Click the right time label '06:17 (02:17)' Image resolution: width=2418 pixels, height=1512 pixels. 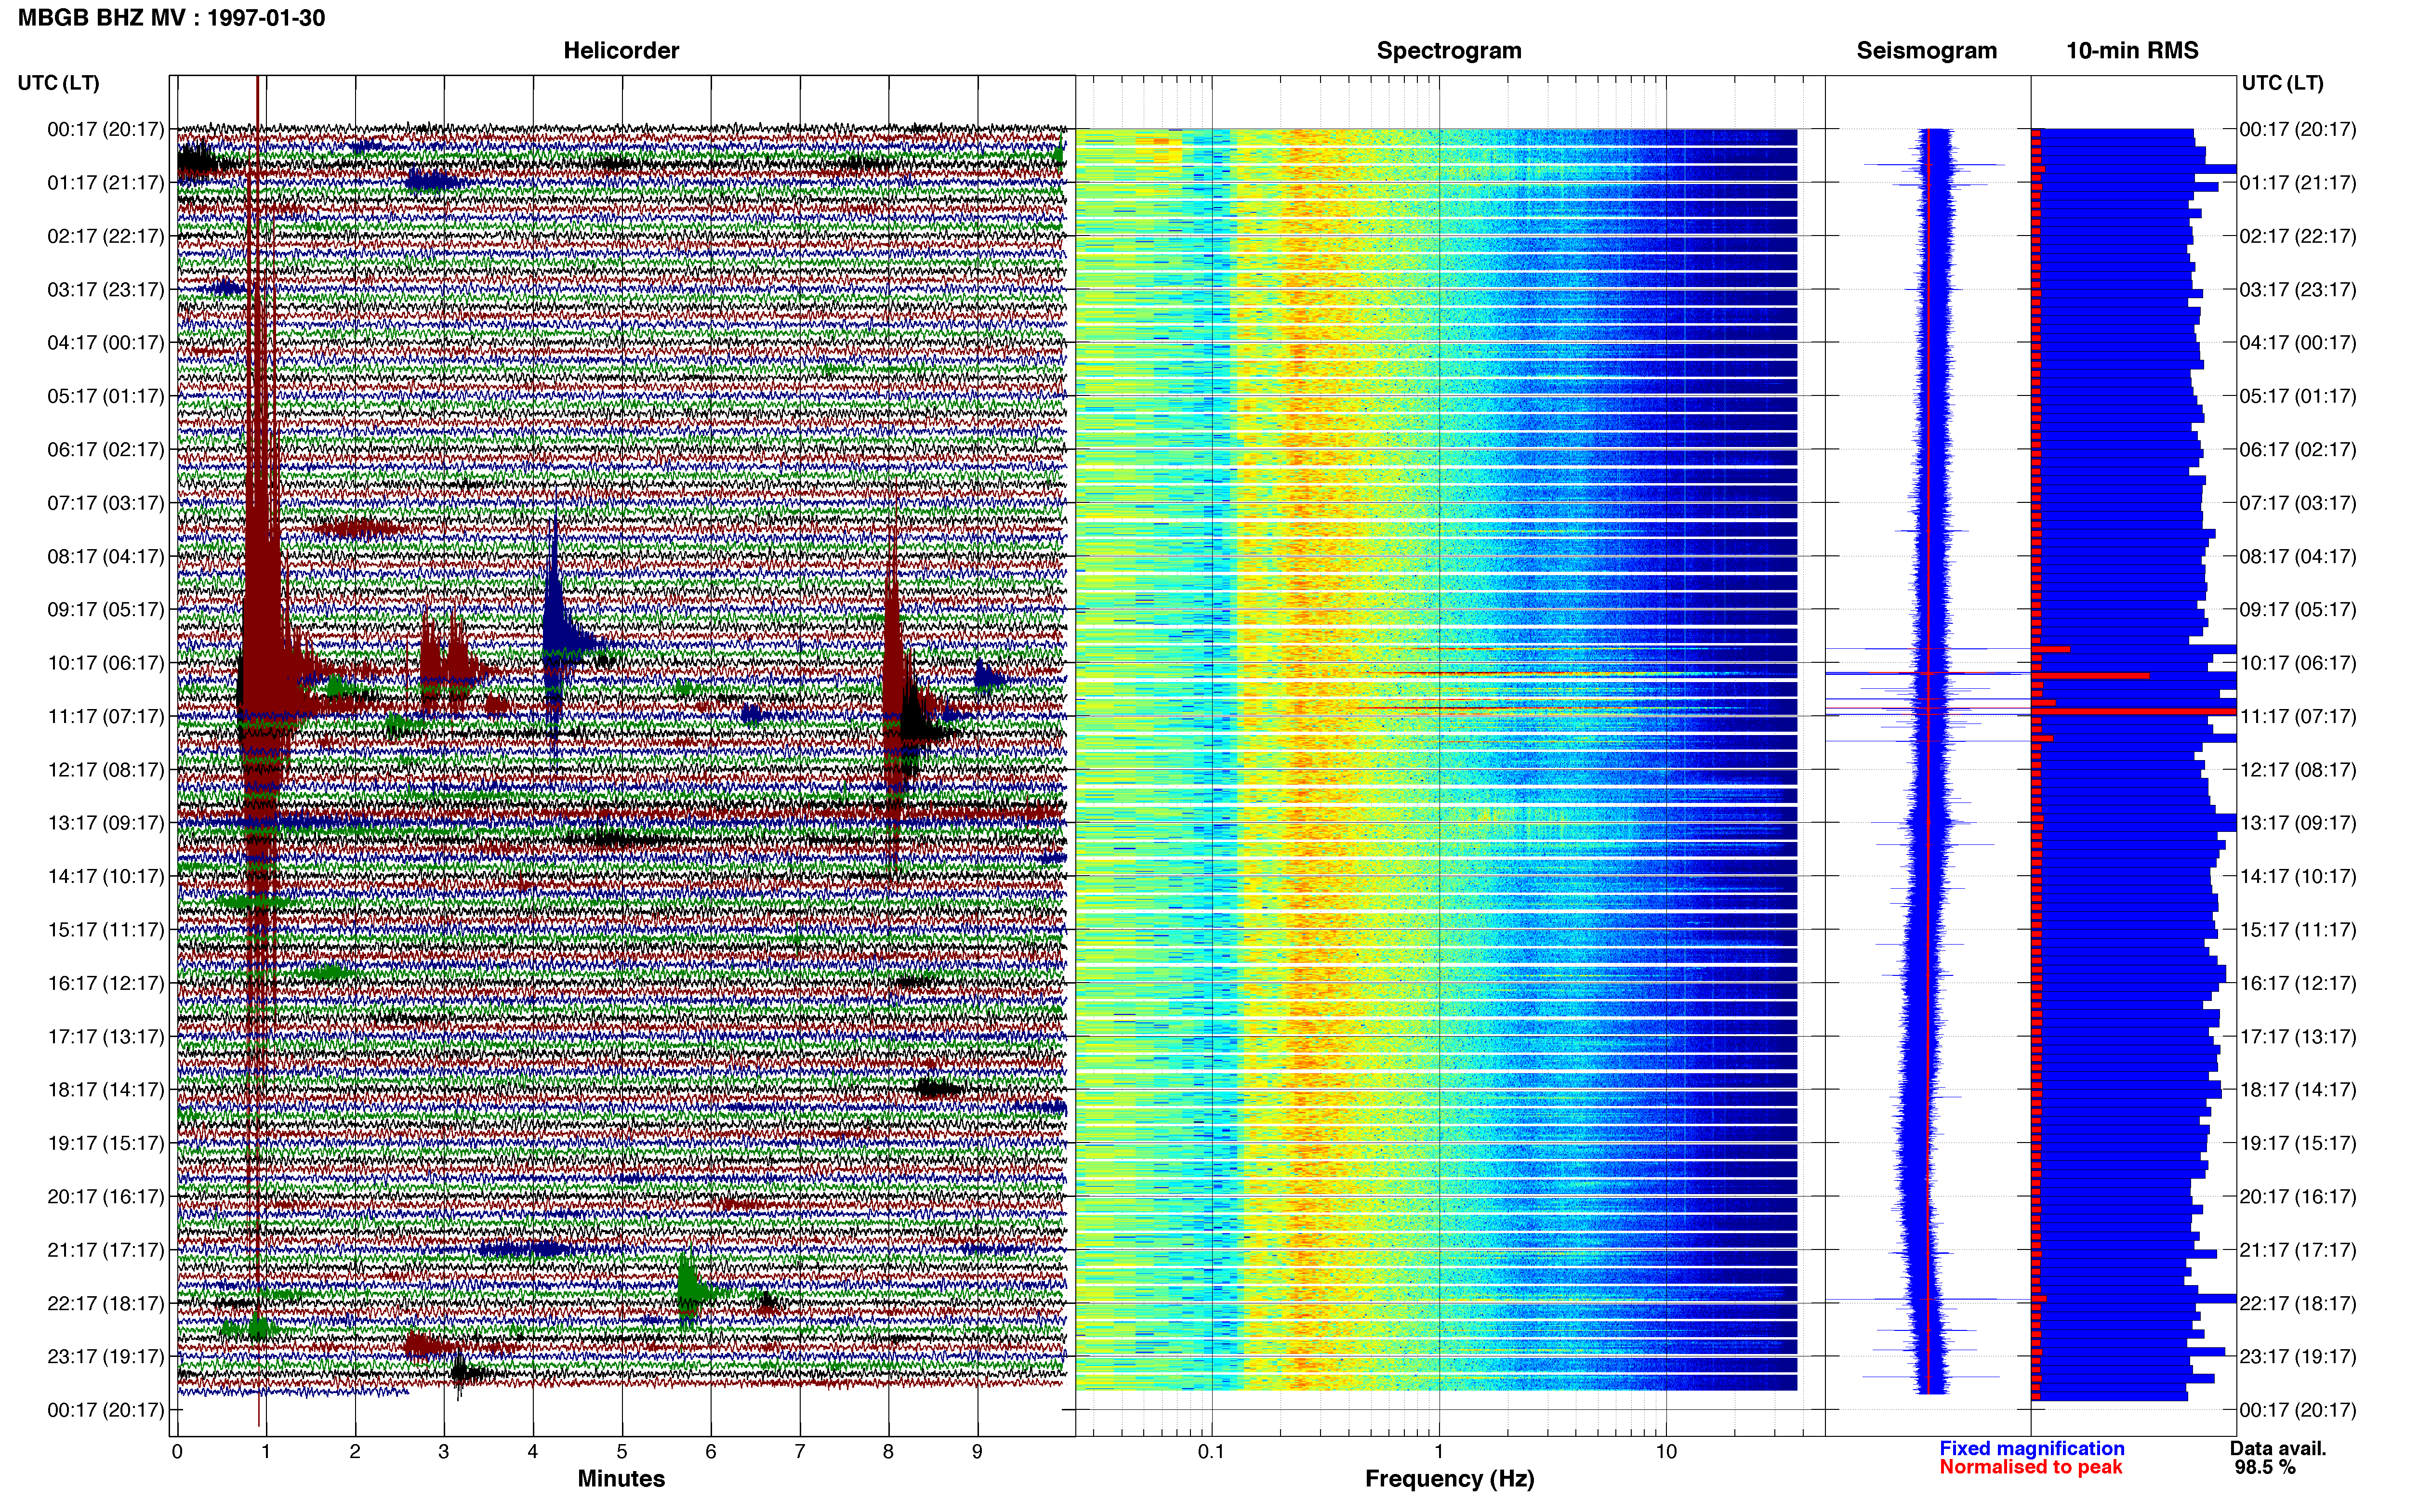pos(2298,449)
